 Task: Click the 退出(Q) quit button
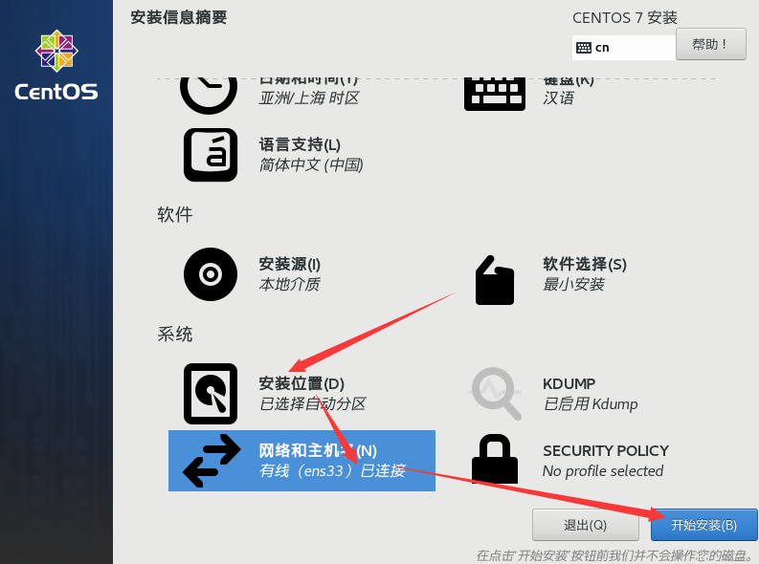coord(585,525)
